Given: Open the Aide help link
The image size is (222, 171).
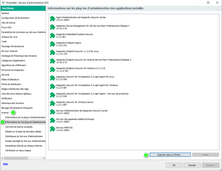Looking at the screenshot, I should [5, 164].
